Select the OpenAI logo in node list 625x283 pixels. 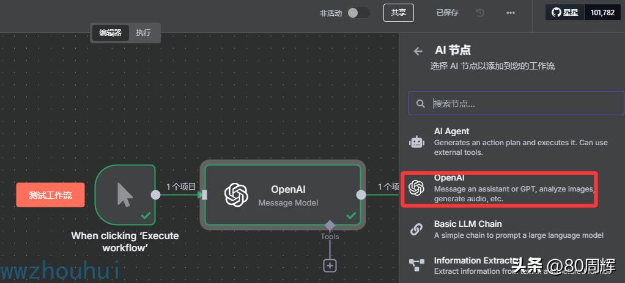tap(416, 188)
